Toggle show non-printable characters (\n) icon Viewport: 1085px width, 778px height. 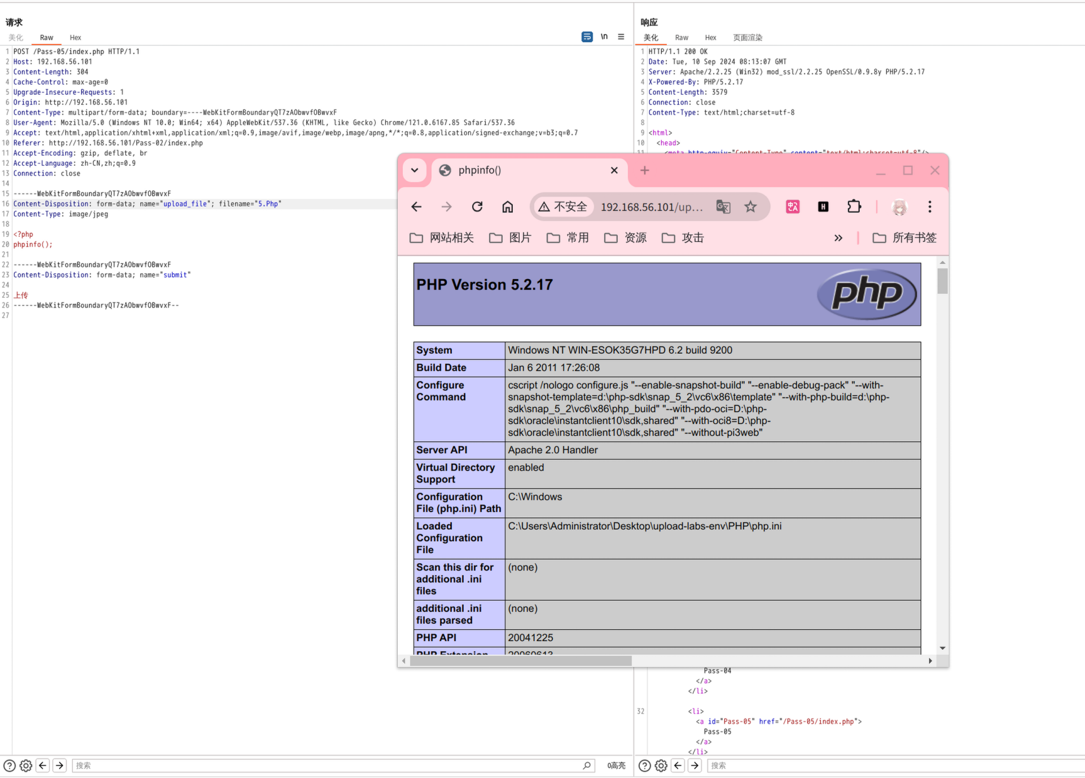pos(604,37)
